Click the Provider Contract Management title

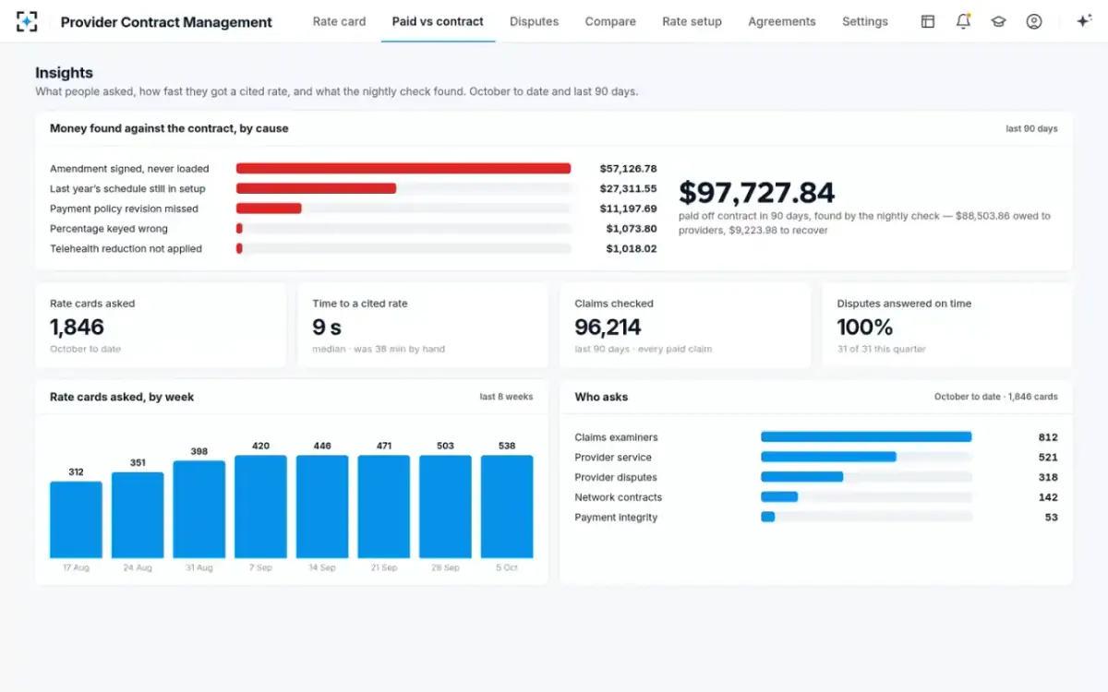pos(166,22)
